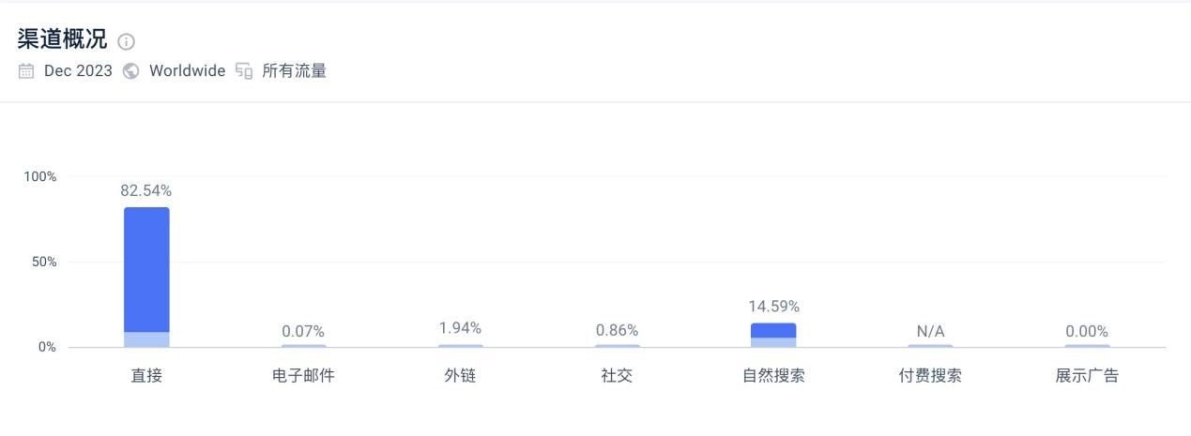Select the tall 直接 bar in chart

(x=146, y=272)
